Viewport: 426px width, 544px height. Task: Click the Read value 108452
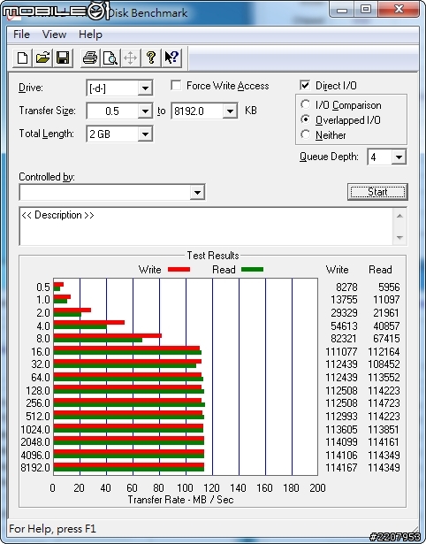tap(384, 364)
